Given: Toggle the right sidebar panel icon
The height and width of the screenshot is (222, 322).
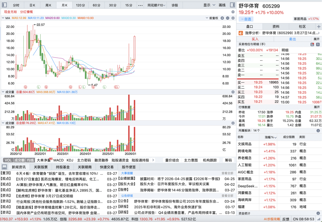Looking at the screenshot, I should 232,5.
